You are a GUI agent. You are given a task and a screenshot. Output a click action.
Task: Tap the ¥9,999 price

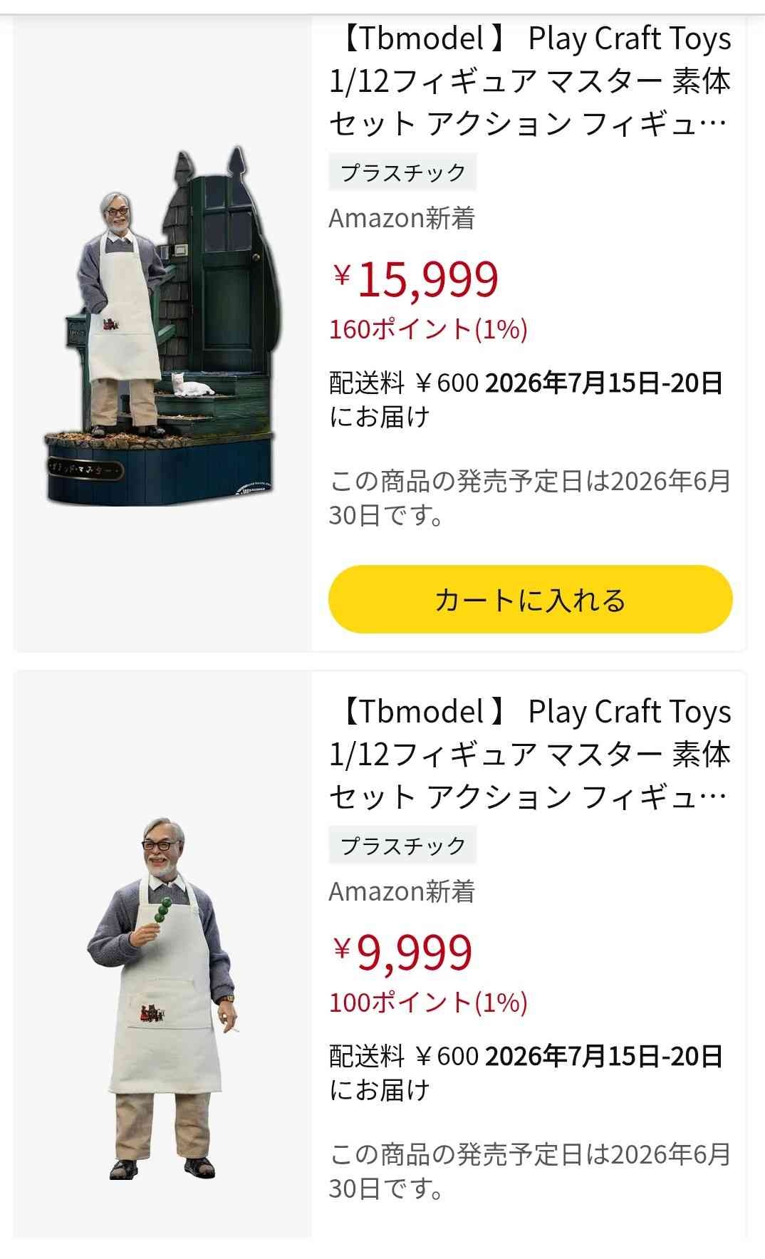[402, 951]
